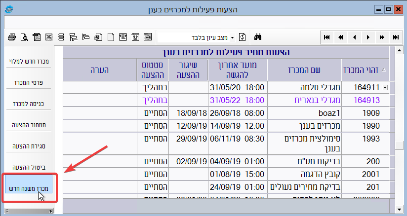Open כניסה למכרז from the sidebar
Image resolution: width=407 pixels, height=216 pixels.
(x=30, y=104)
